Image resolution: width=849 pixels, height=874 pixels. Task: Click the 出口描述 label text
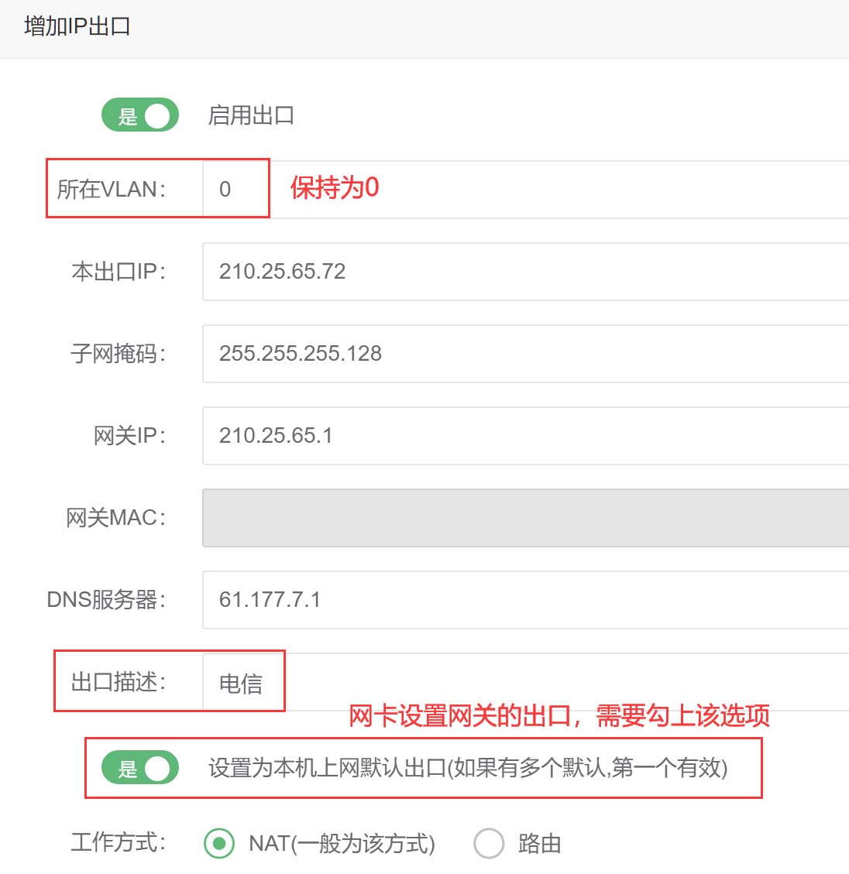point(118,682)
